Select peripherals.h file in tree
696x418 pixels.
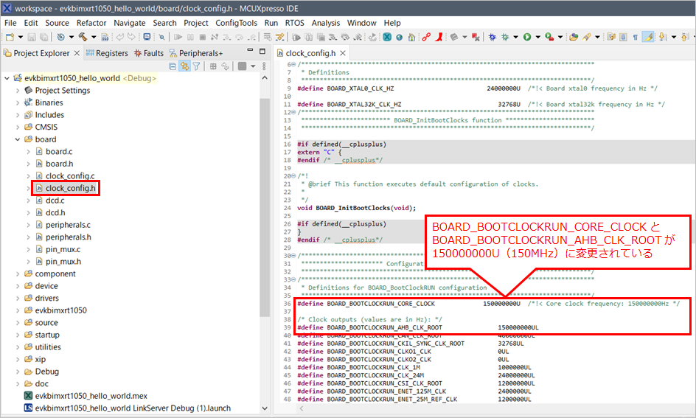coord(69,237)
